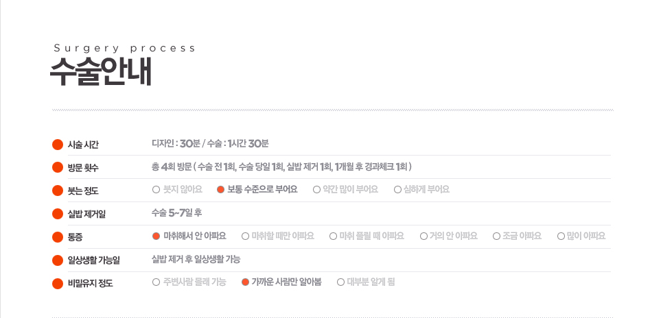This screenshot has width=661, height=318.
Task: Select 주변사람 몰래 가능 secrecy option
Action: tap(156, 282)
